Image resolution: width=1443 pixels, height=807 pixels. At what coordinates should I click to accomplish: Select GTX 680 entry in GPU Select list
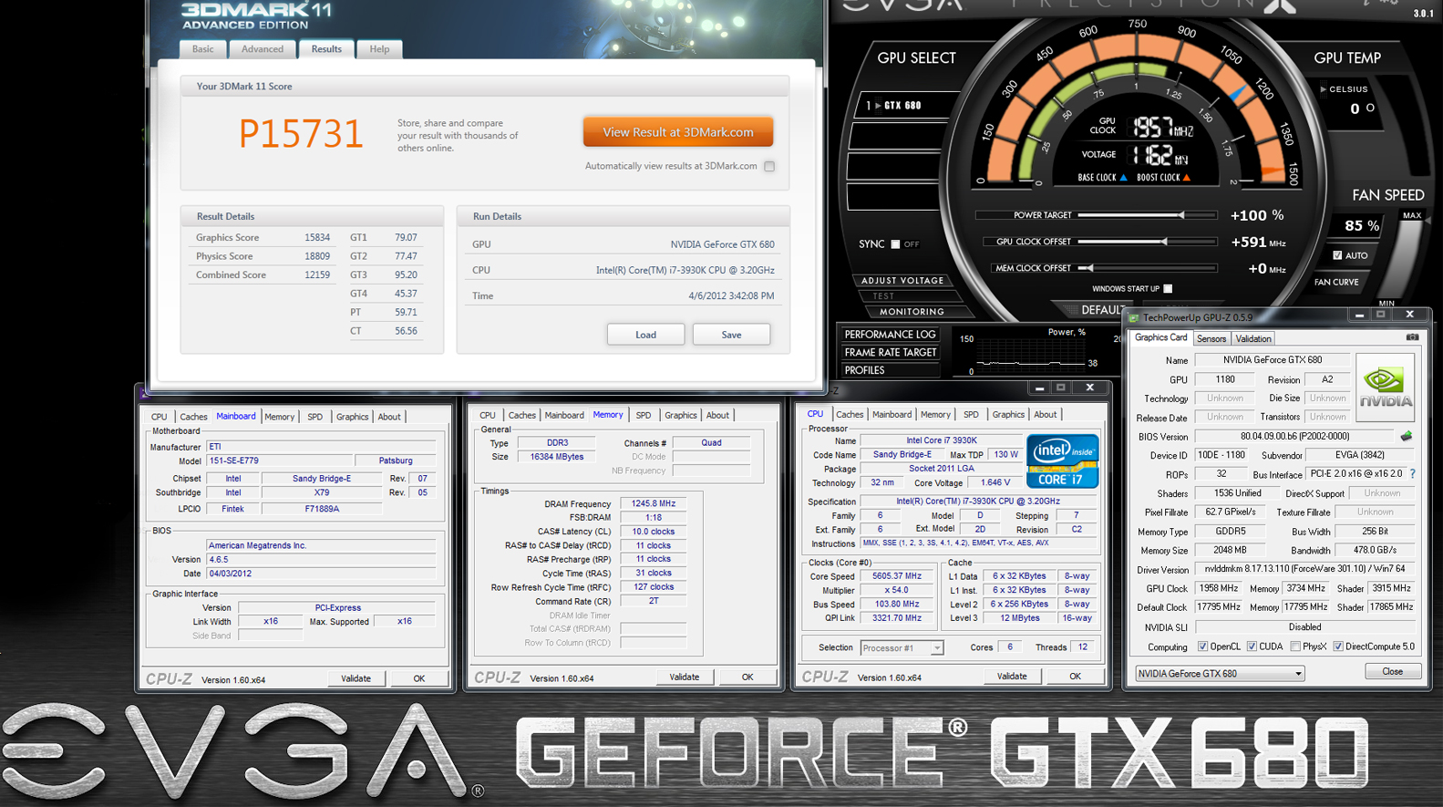coord(907,106)
